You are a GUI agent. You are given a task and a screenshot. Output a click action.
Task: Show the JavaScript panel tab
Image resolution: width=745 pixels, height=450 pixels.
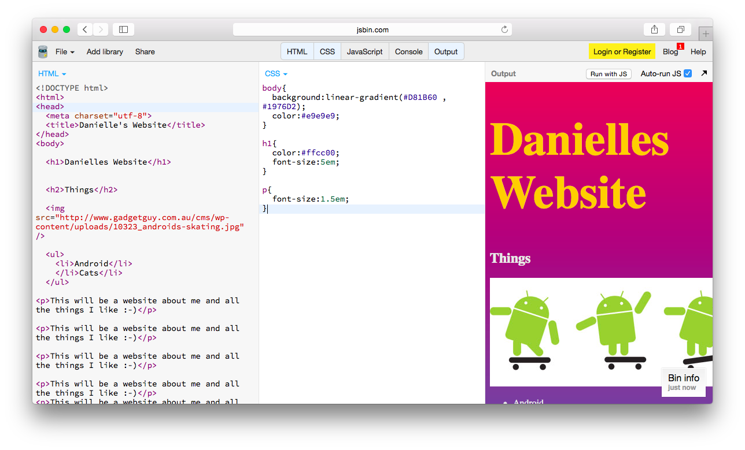pos(365,51)
